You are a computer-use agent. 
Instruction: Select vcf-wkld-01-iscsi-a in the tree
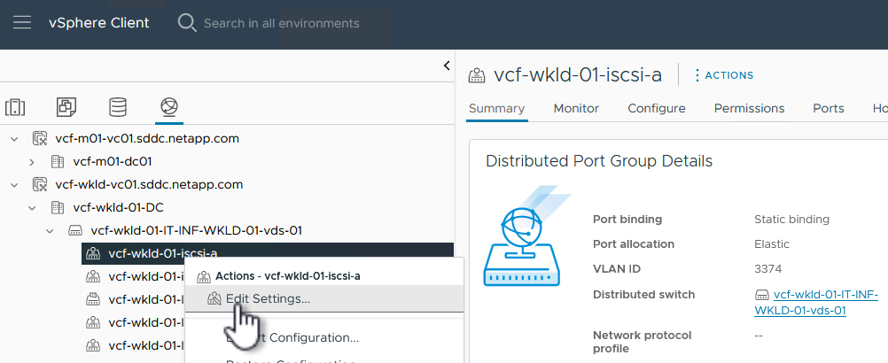pos(162,254)
